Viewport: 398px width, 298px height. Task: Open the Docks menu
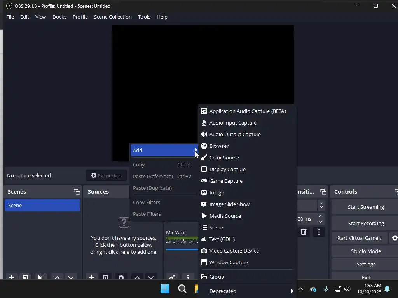[x=59, y=17]
